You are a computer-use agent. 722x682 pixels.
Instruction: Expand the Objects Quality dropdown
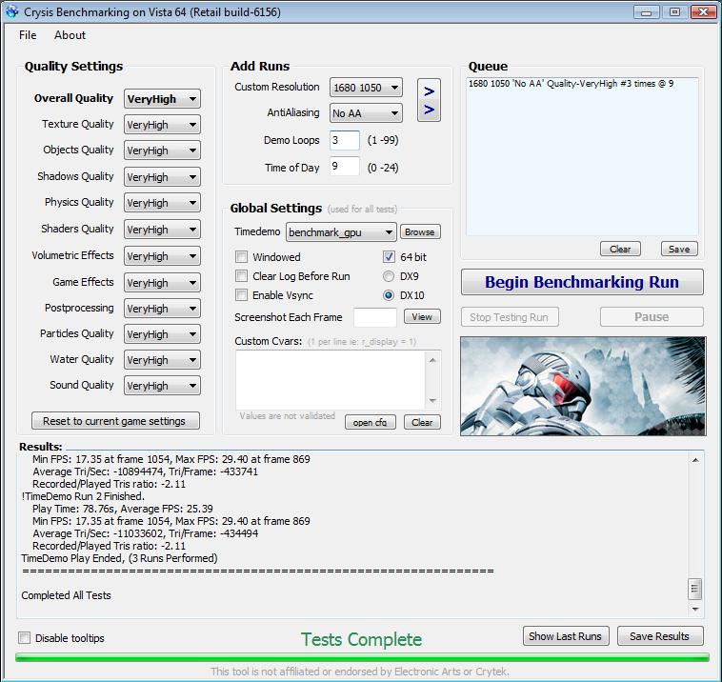(162, 150)
